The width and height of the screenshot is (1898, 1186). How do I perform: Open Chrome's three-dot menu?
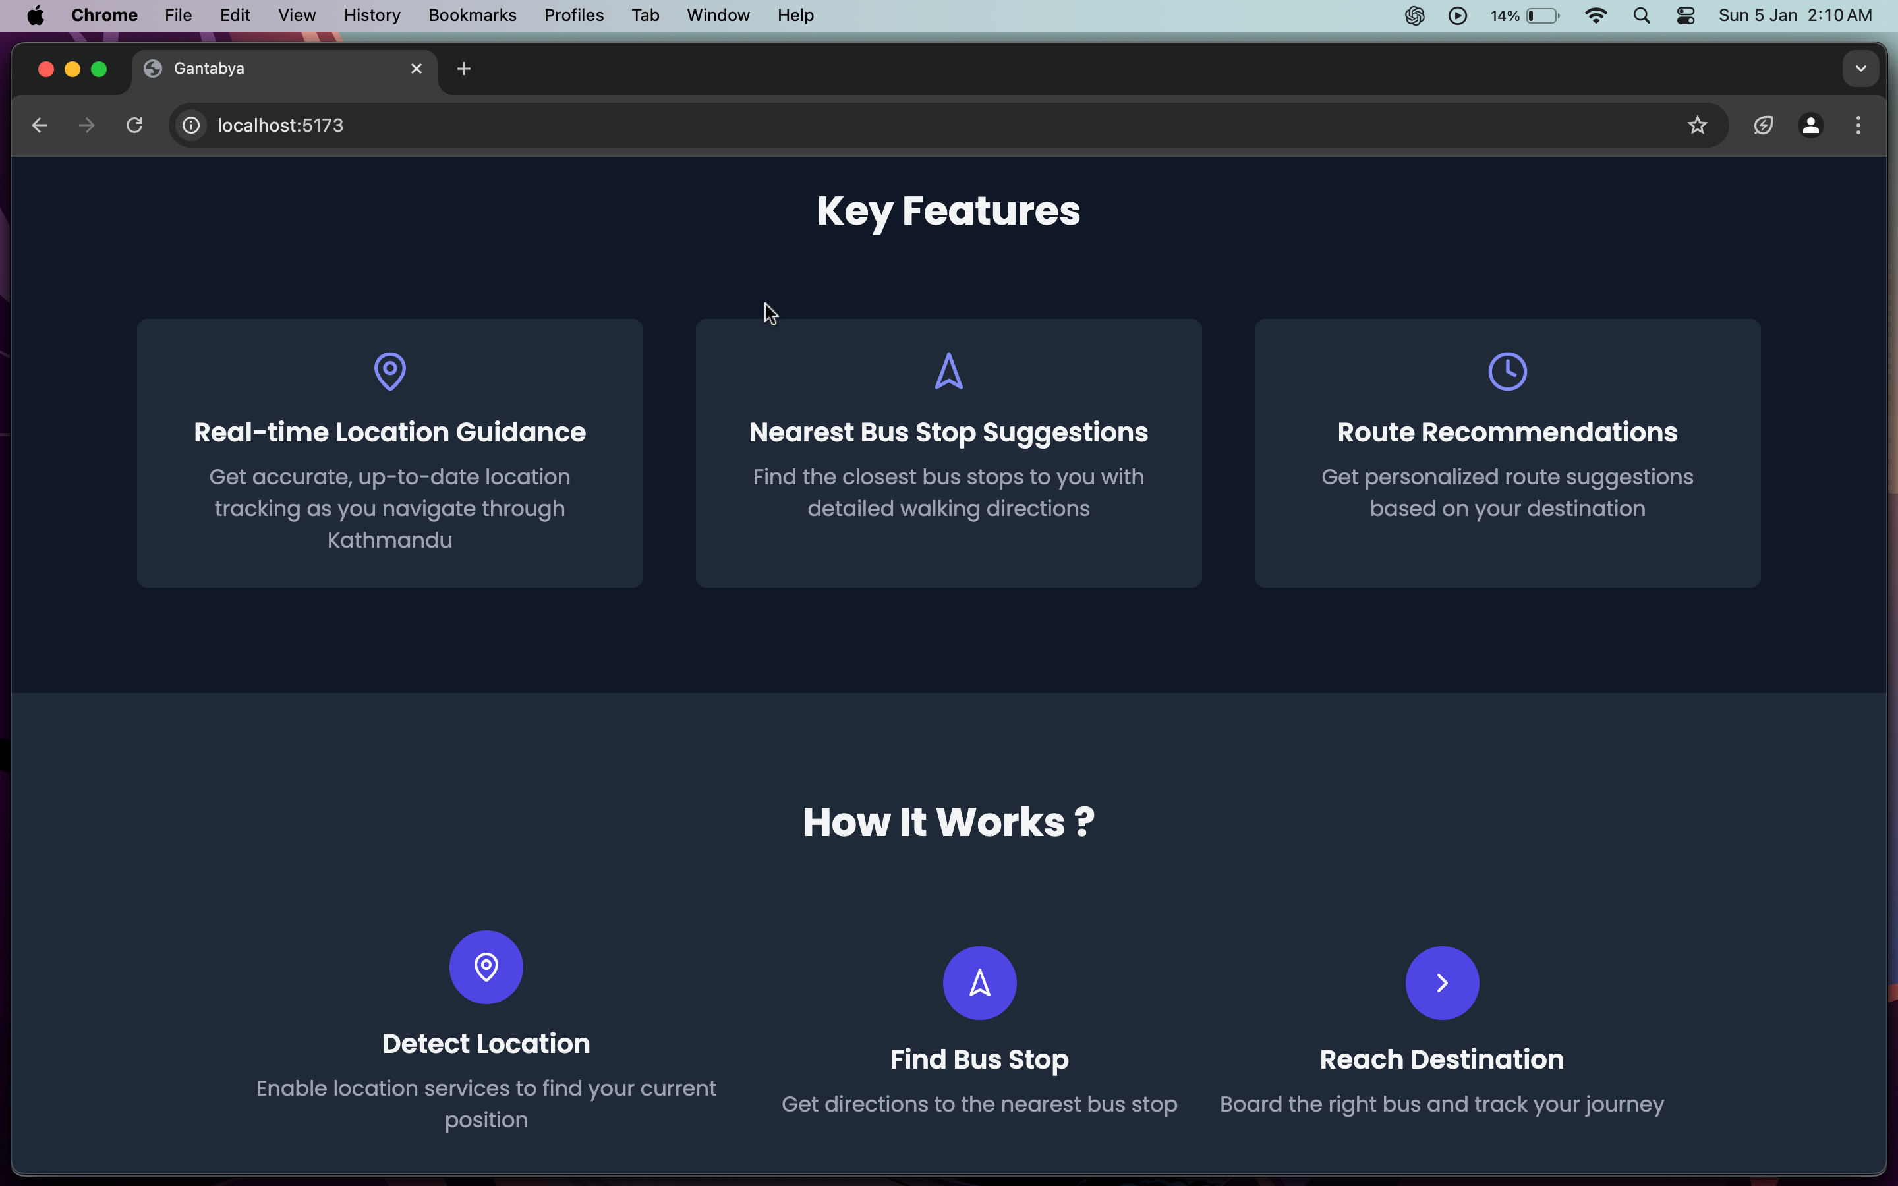pos(1858,125)
